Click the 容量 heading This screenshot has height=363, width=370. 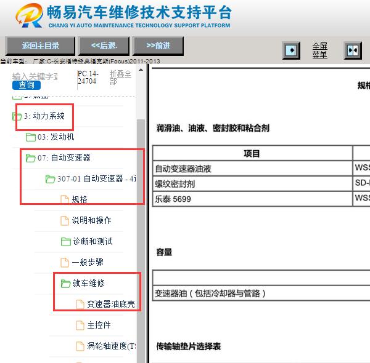tap(164, 252)
